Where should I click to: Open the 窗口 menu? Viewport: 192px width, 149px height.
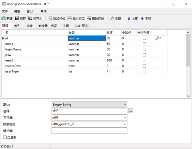pyautogui.click(x=30, y=11)
